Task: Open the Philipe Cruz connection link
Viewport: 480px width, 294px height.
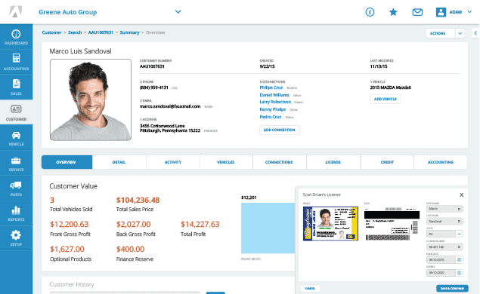Action: (x=271, y=87)
